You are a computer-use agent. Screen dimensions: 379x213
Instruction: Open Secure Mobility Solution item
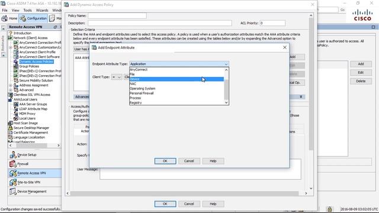(x=36, y=80)
